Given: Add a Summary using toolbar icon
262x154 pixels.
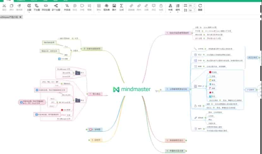Looking at the screenshot, I should click(89, 6).
